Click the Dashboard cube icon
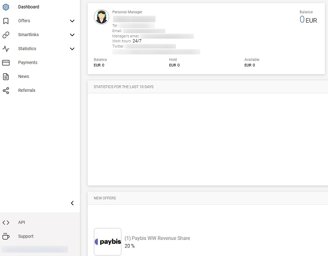The width and height of the screenshot is (328, 256). click(x=6, y=7)
